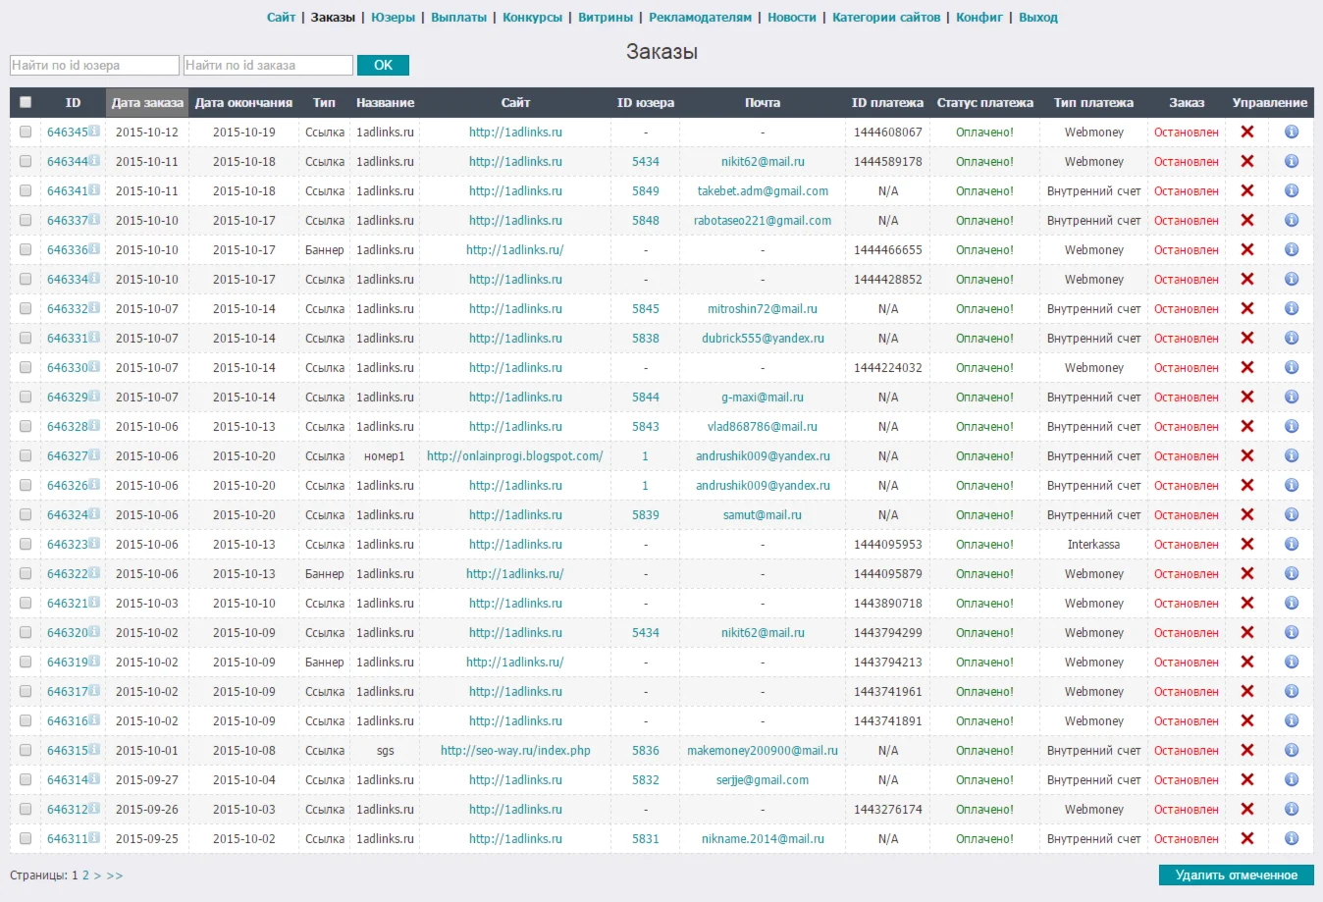Screen dimensions: 1323x902
Task: Tick the checkbox for order 646312
Action: click(26, 809)
